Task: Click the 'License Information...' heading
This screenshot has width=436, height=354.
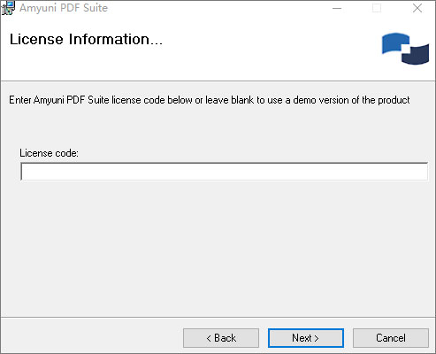Action: (x=86, y=40)
